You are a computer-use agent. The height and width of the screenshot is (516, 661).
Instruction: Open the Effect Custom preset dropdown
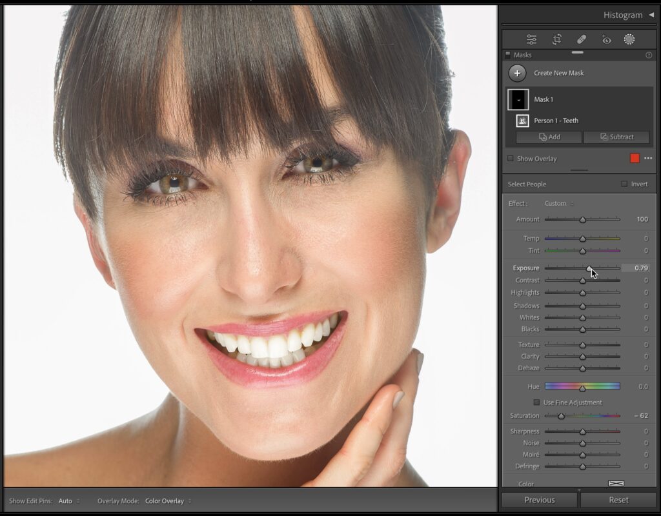point(558,203)
